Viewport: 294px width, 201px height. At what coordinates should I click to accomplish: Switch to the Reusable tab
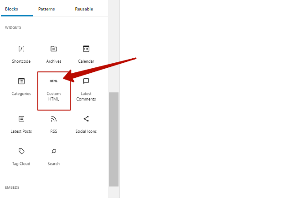click(x=84, y=9)
